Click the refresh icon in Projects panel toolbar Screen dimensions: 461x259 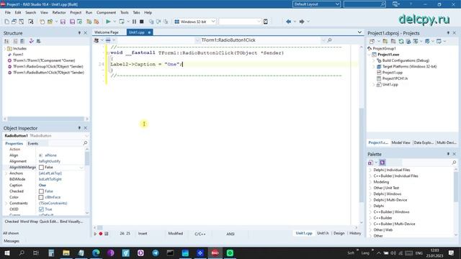[x=401, y=42]
